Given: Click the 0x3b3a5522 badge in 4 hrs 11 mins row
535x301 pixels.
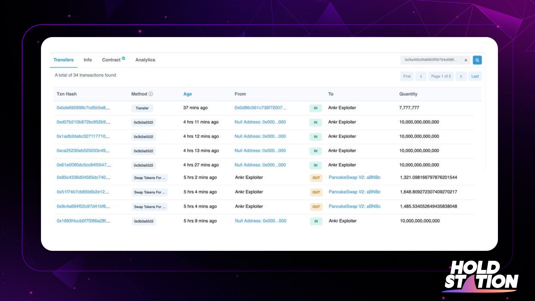Looking at the screenshot, I should click(144, 122).
